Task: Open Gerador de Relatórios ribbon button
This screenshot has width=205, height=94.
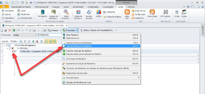Action: coord(53,14)
